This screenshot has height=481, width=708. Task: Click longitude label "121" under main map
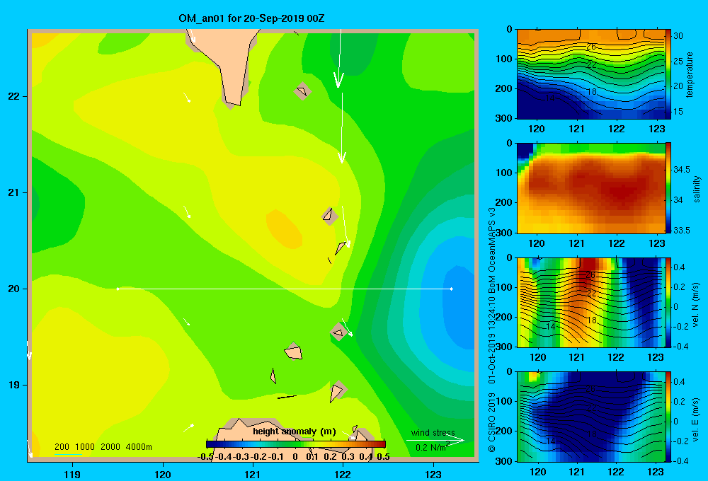click(x=253, y=474)
